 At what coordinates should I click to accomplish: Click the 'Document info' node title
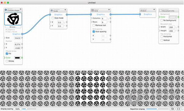[x=168, y=11]
